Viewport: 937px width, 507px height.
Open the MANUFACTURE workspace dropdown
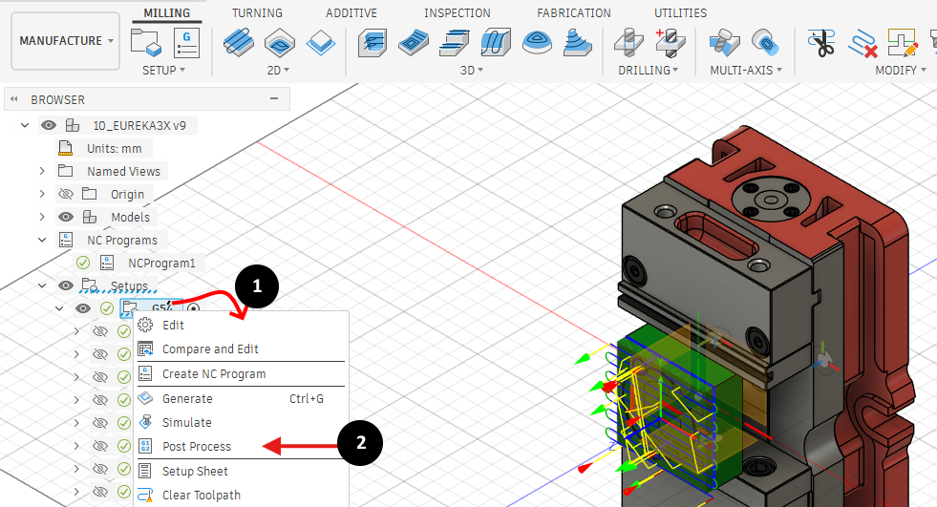[x=66, y=41]
